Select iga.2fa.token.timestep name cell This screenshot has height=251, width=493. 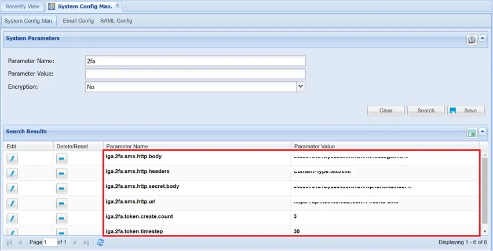[x=197, y=231]
